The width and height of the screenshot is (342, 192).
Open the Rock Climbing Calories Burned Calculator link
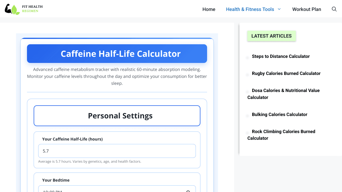click(x=283, y=131)
